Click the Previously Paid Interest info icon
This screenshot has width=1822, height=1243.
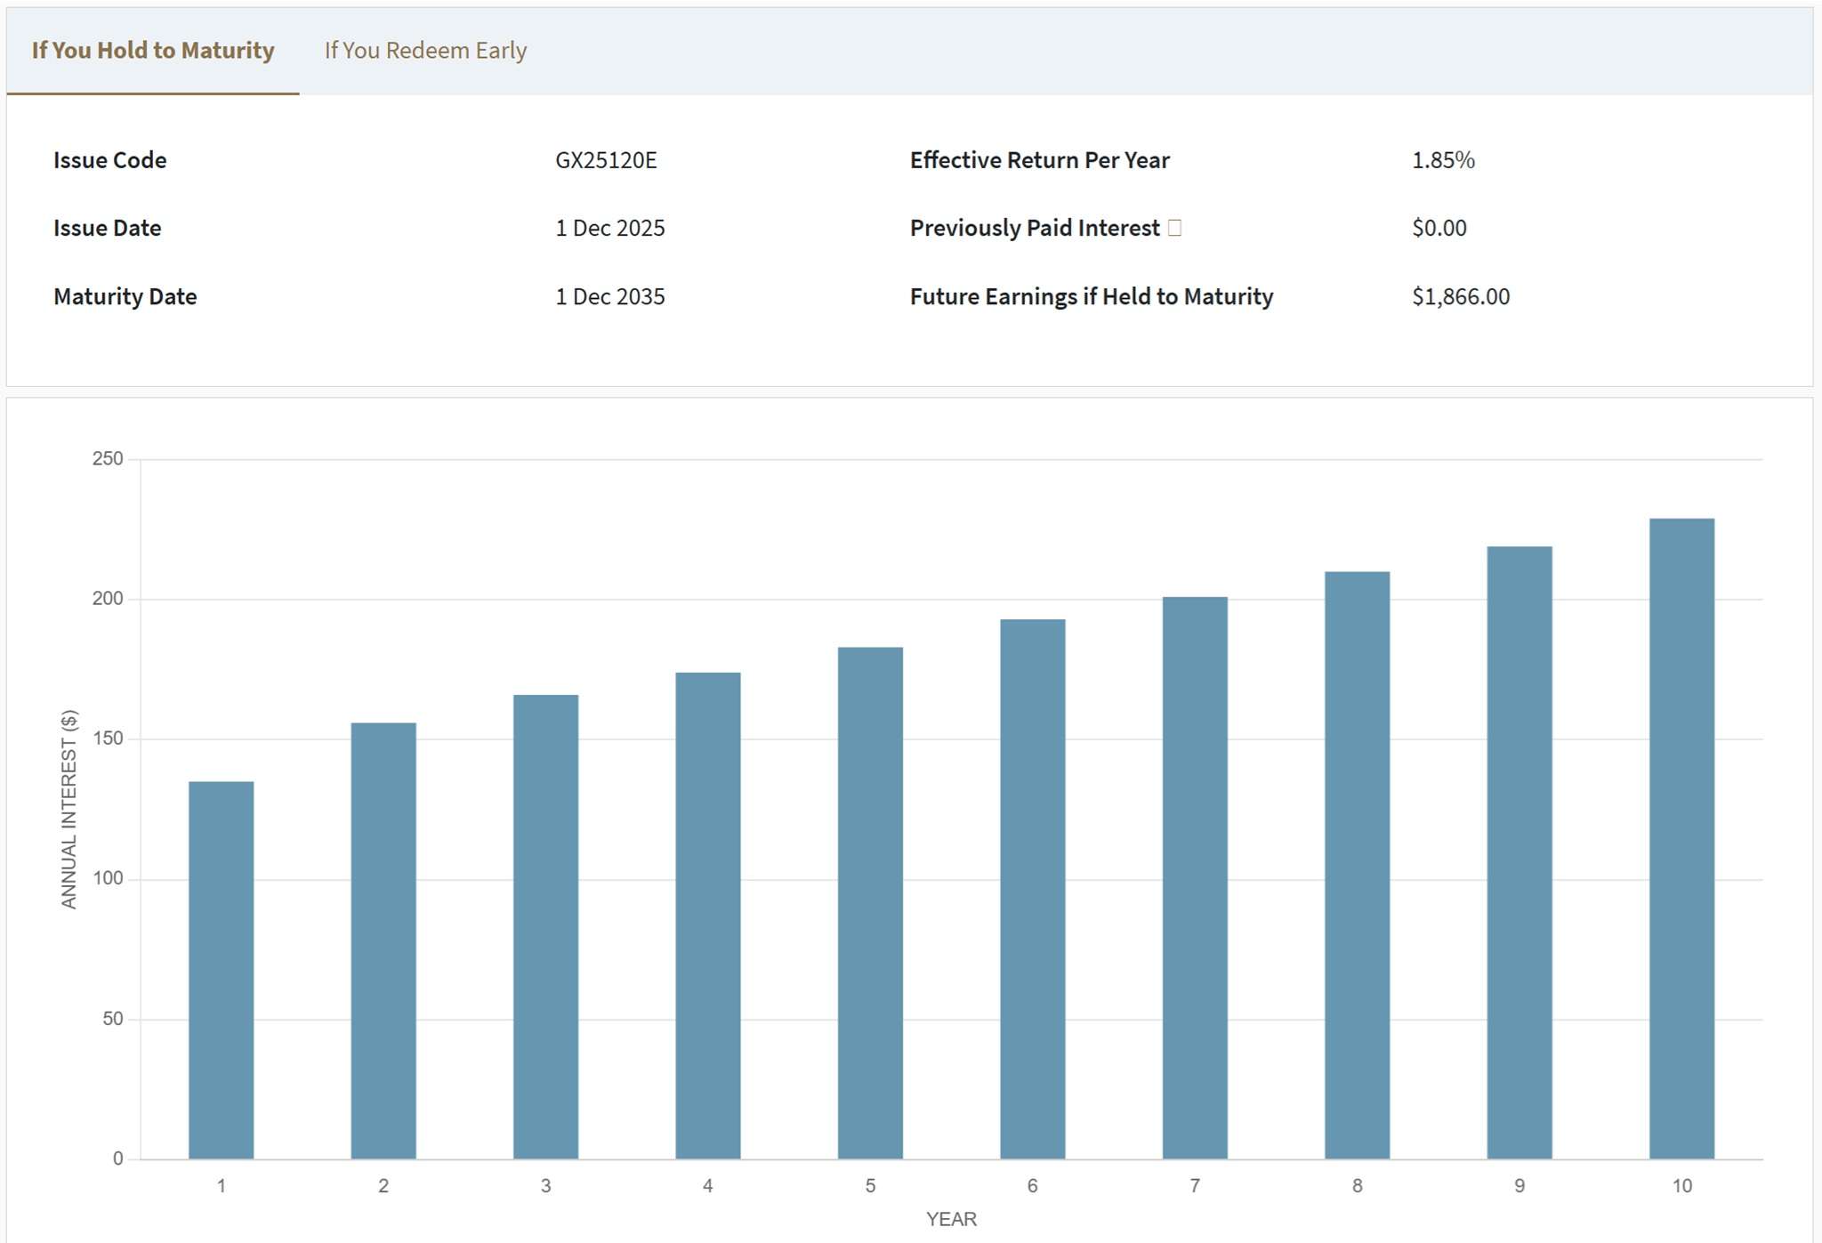click(x=1174, y=228)
